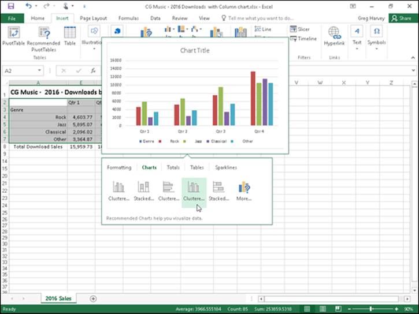The image size is (419, 314).
Task: Open the Greg Harvey account name
Action: (x=371, y=18)
